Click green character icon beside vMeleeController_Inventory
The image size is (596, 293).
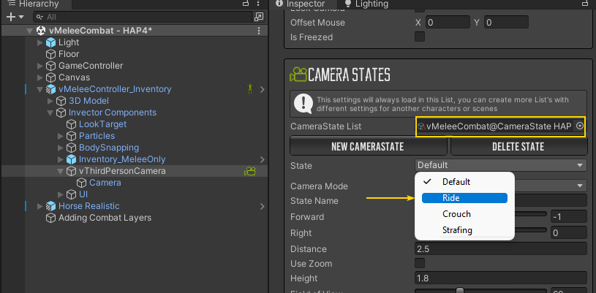tap(249, 89)
